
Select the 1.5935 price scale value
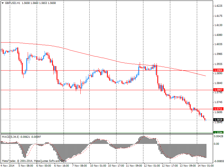tap(219, 64)
